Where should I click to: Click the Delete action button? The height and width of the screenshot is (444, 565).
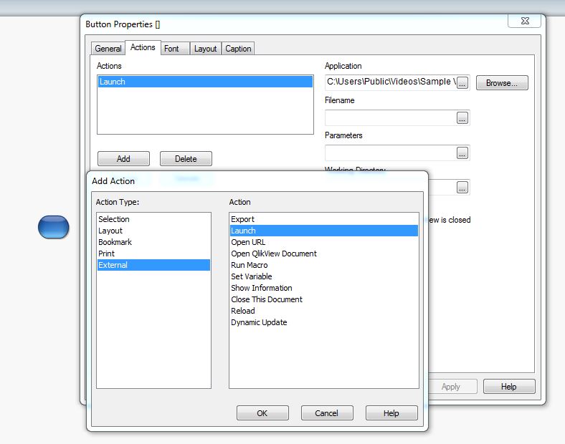coord(186,159)
